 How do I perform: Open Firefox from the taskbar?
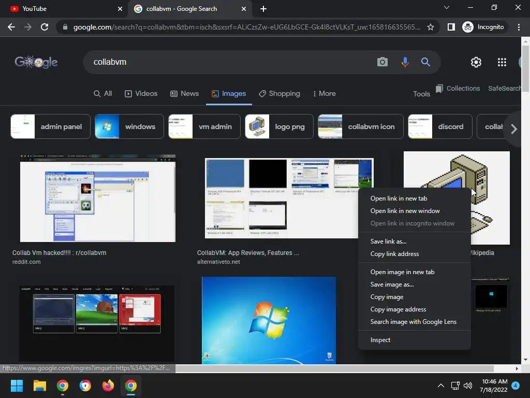pos(108,386)
